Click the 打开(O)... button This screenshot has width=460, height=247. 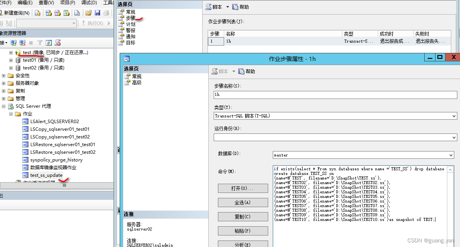click(x=242, y=188)
